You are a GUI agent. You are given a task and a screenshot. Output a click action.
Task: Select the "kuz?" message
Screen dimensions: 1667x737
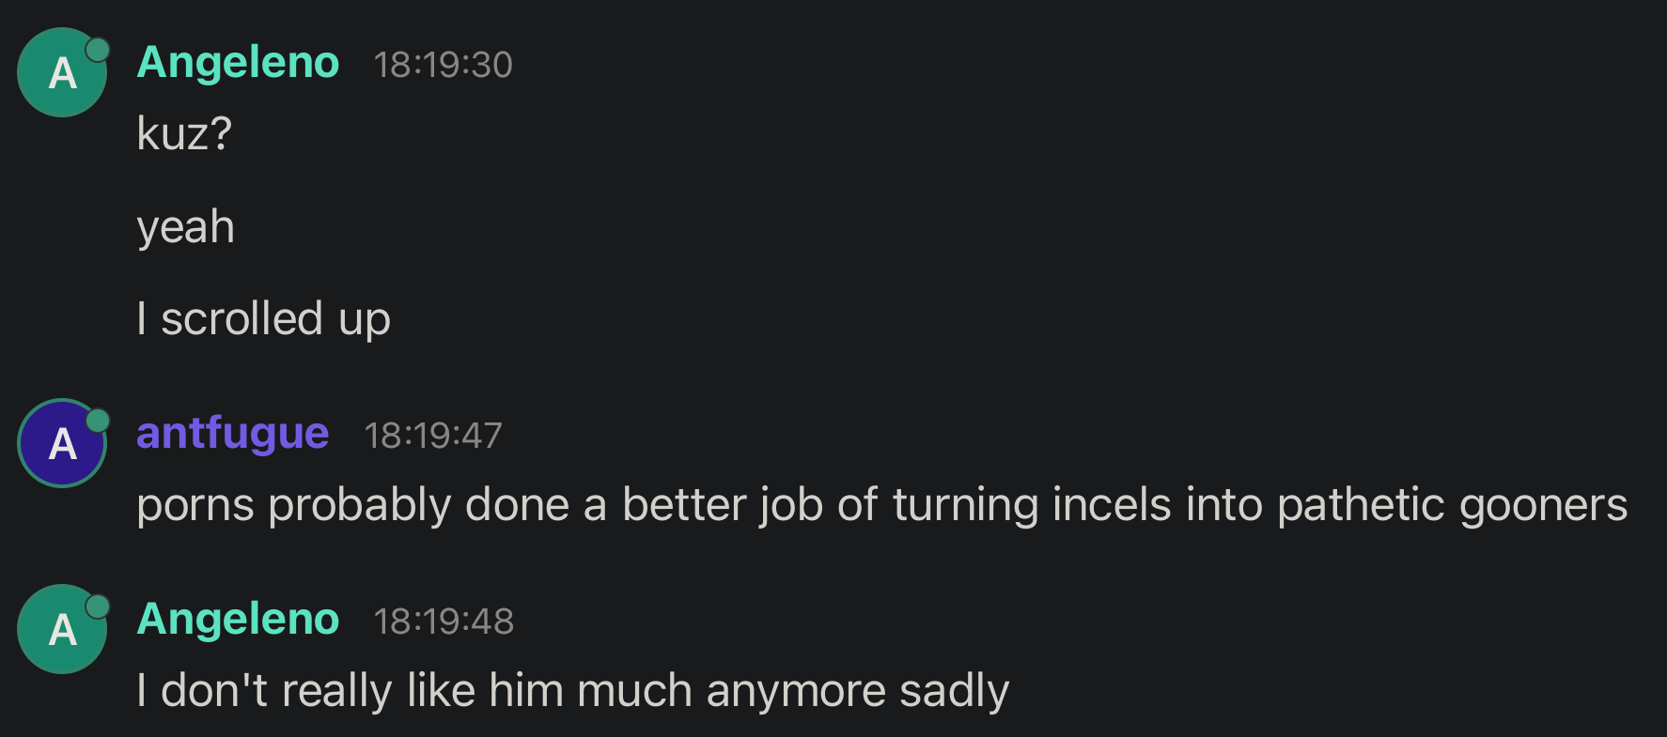184,133
